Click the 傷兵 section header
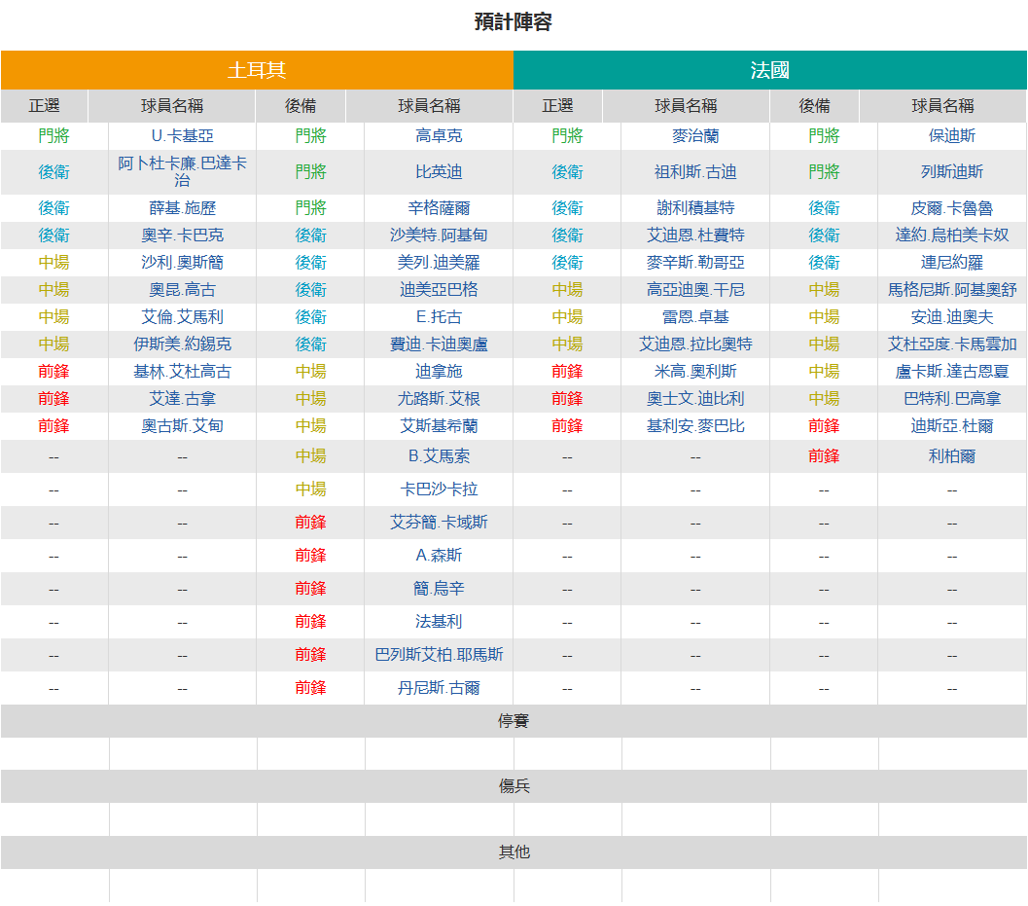Image resolution: width=1028 pixels, height=906 pixels. click(x=514, y=786)
